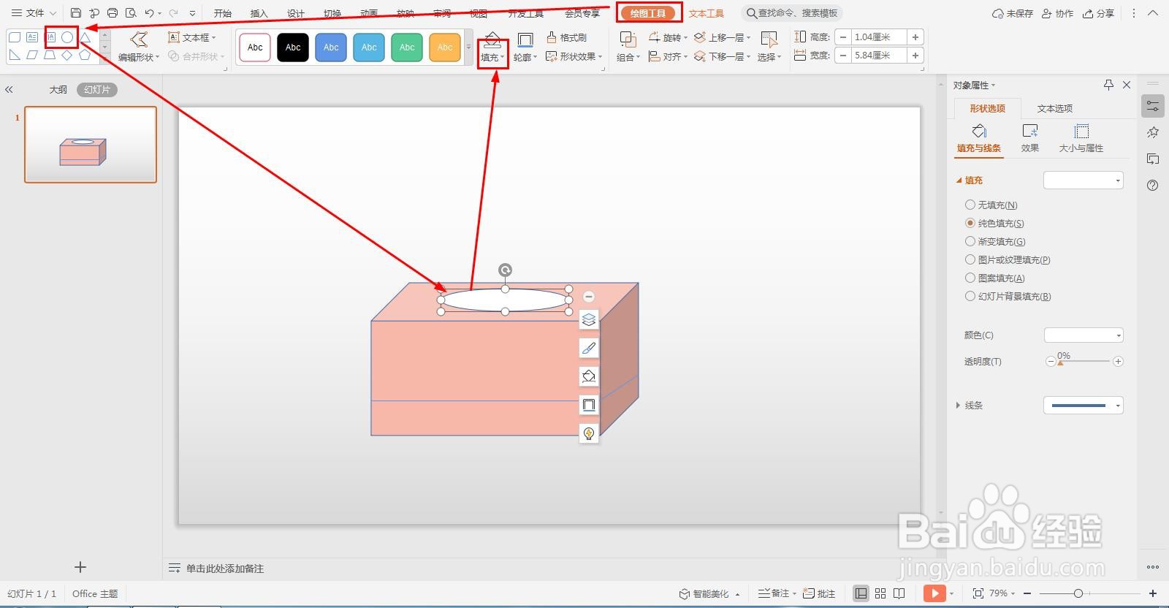Image resolution: width=1169 pixels, height=608 pixels.
Task: Select 无填充 radio option
Action: point(970,205)
